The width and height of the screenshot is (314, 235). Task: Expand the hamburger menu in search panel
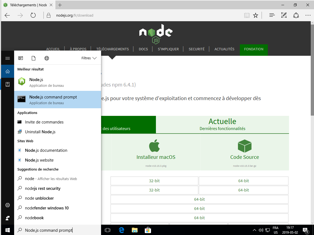[8, 58]
